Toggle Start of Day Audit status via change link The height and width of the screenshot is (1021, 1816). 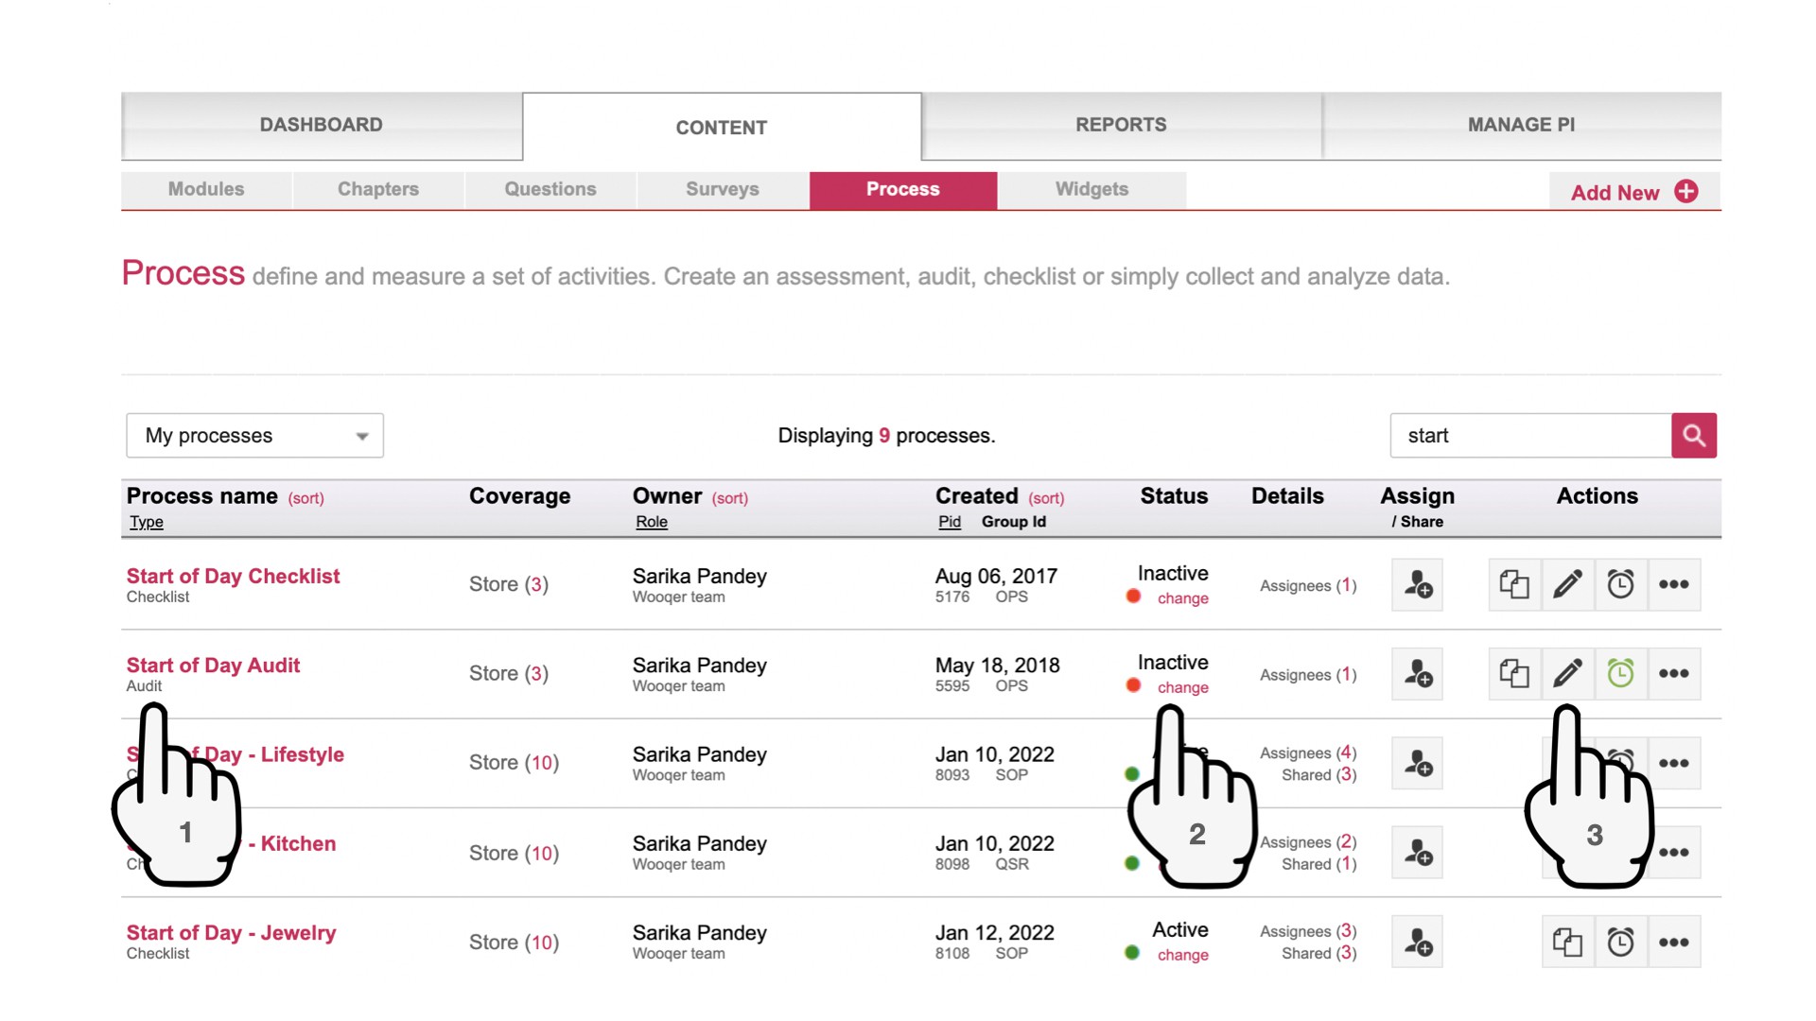(1183, 687)
